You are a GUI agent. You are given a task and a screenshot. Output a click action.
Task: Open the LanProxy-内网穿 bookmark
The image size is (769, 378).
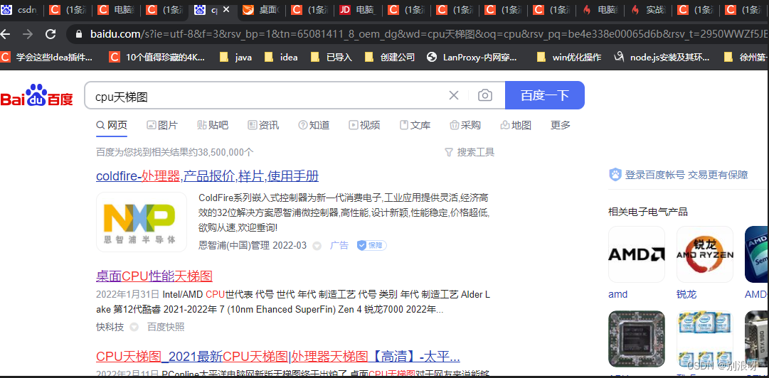tap(472, 58)
